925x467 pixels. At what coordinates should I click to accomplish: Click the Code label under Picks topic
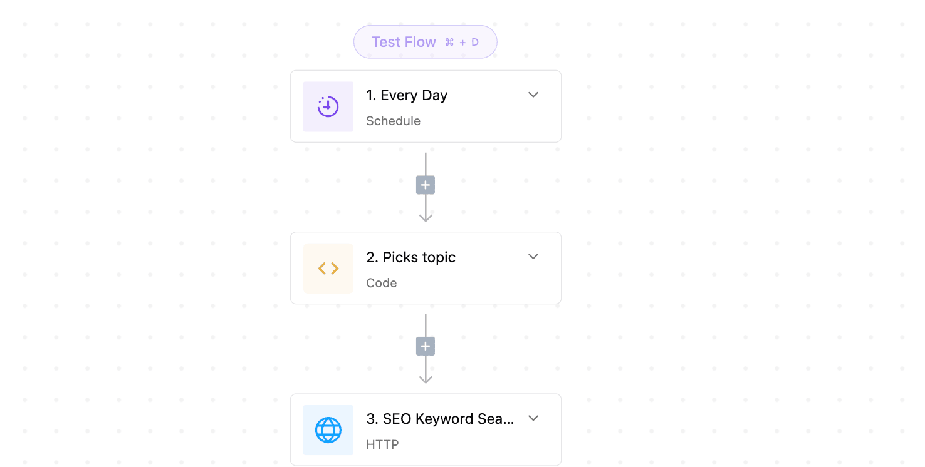coord(381,283)
